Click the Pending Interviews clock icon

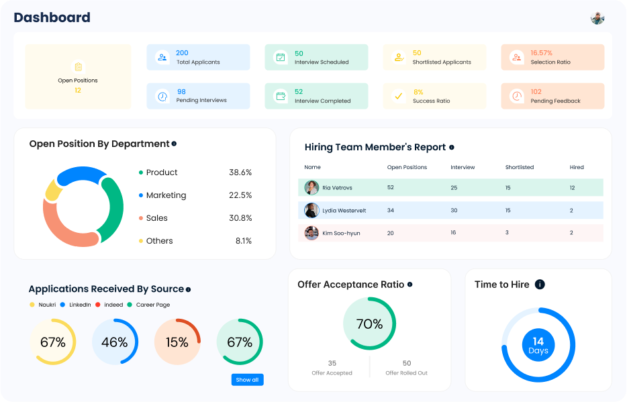[x=162, y=96]
